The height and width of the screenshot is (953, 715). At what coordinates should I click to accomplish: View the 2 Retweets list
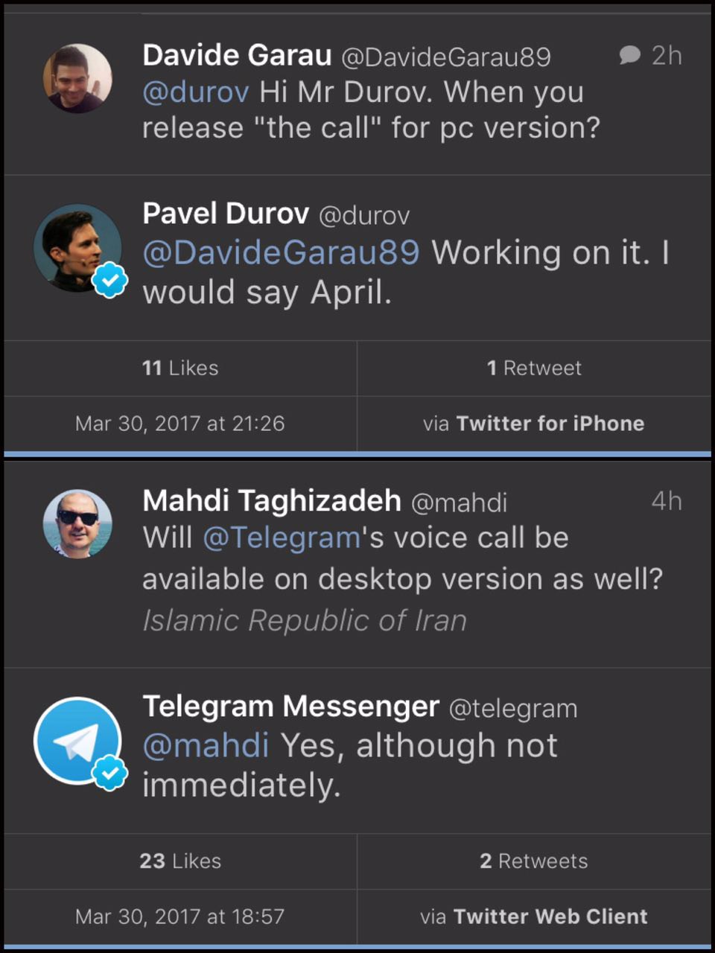(x=534, y=861)
